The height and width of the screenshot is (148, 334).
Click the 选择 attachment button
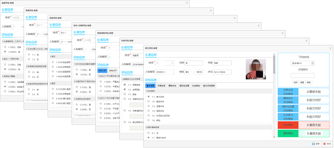point(295,82)
